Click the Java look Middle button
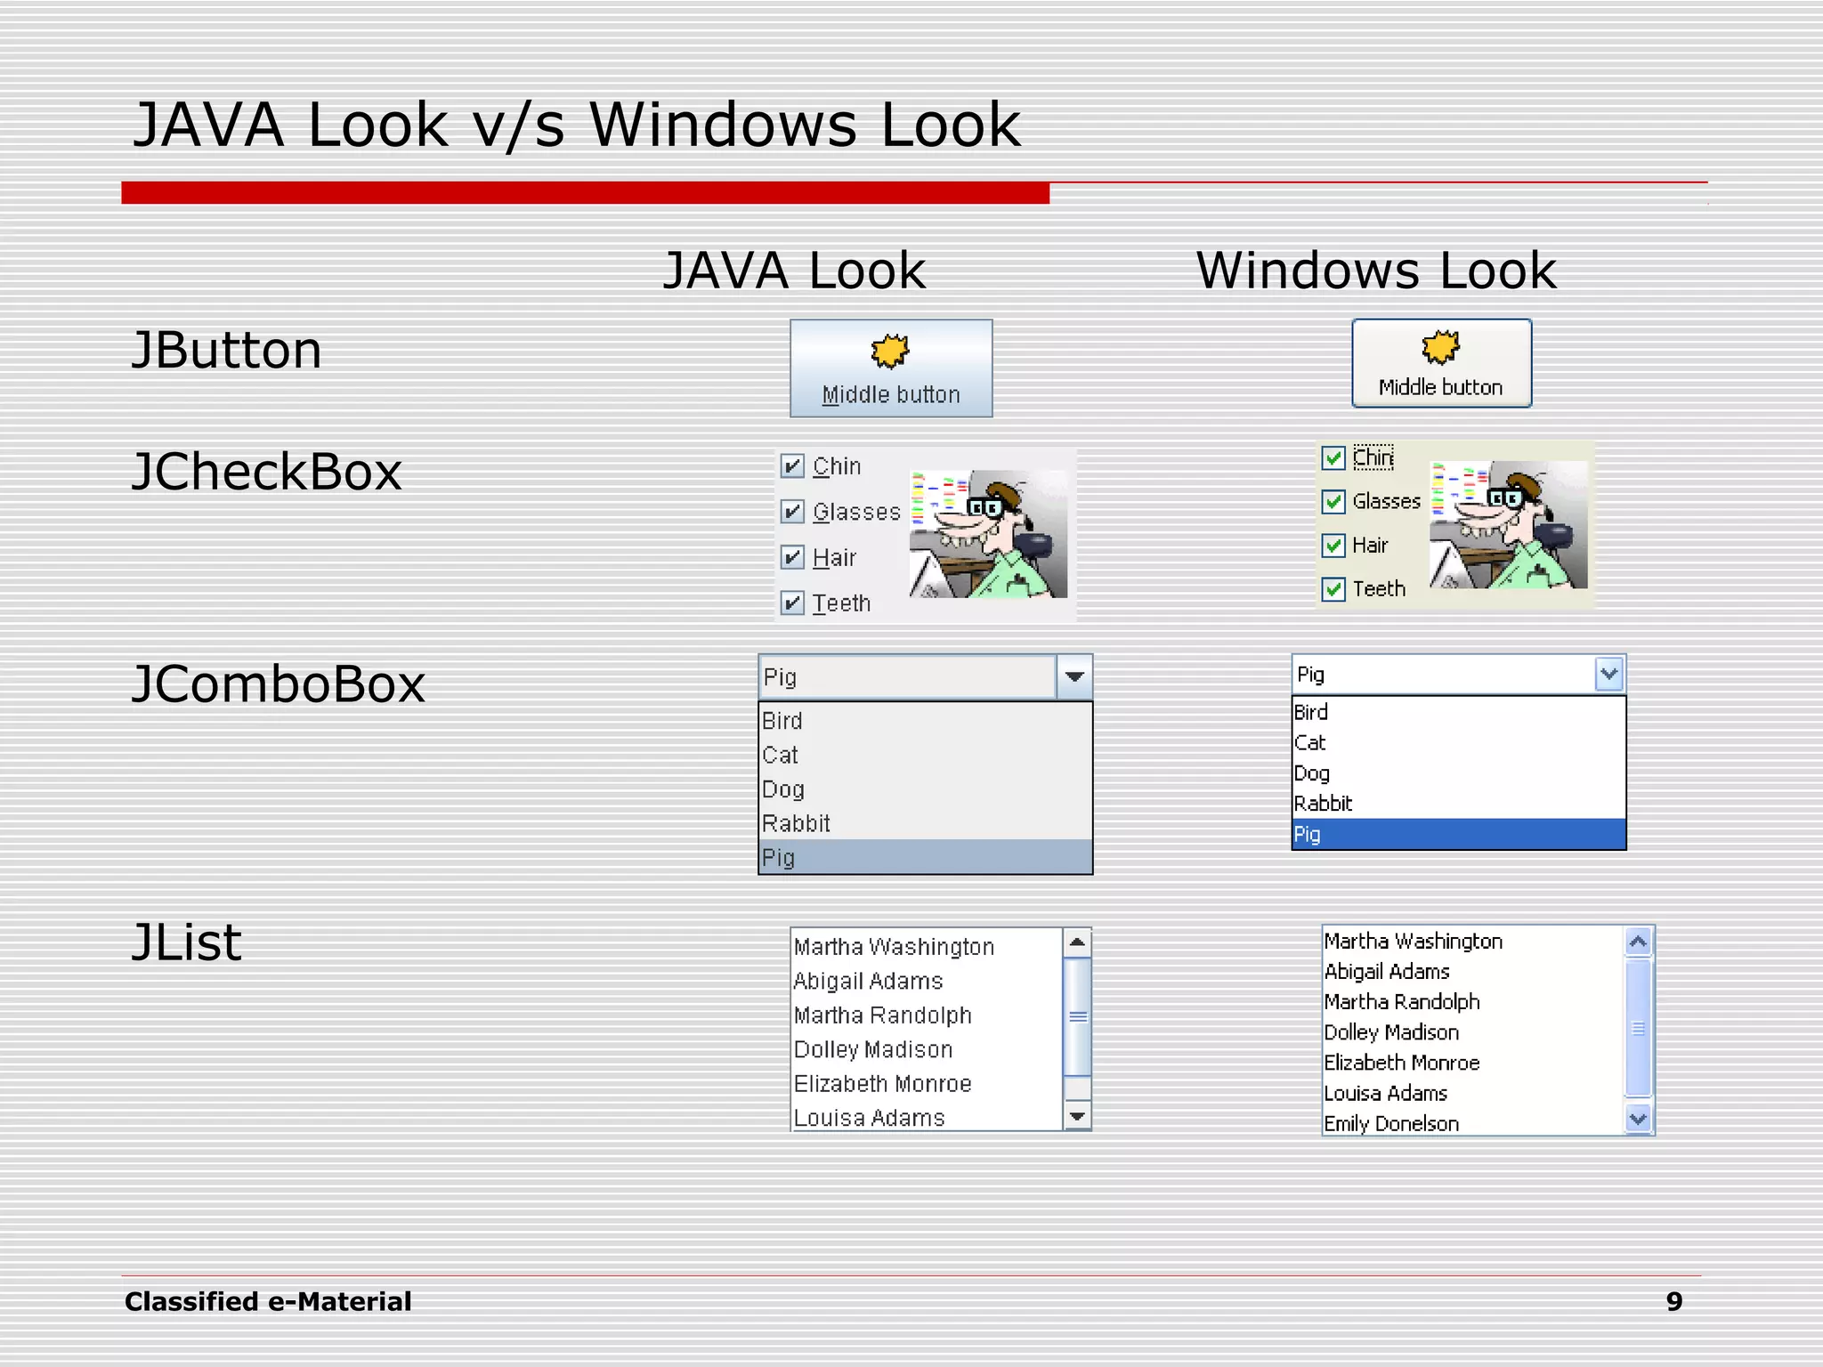 click(x=891, y=368)
